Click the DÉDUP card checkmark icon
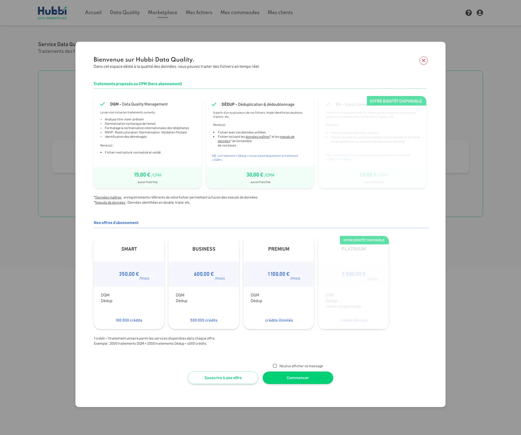 (x=214, y=105)
